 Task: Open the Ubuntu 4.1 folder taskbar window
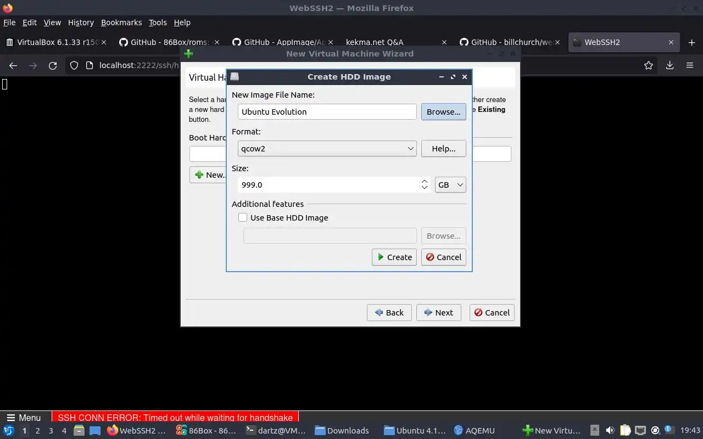(415, 431)
